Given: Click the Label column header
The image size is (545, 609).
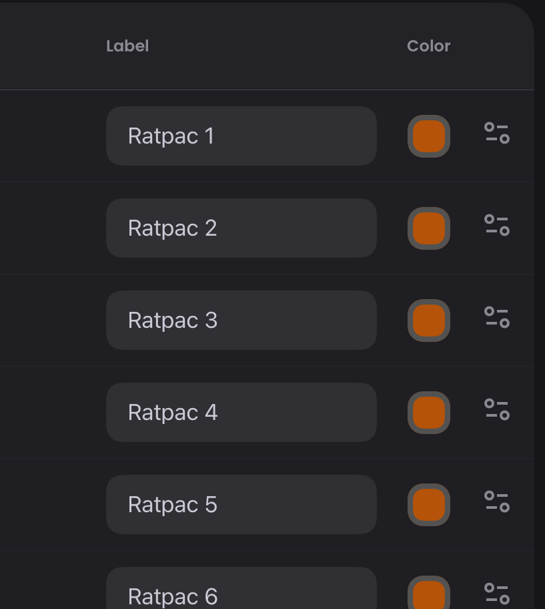Looking at the screenshot, I should [127, 46].
